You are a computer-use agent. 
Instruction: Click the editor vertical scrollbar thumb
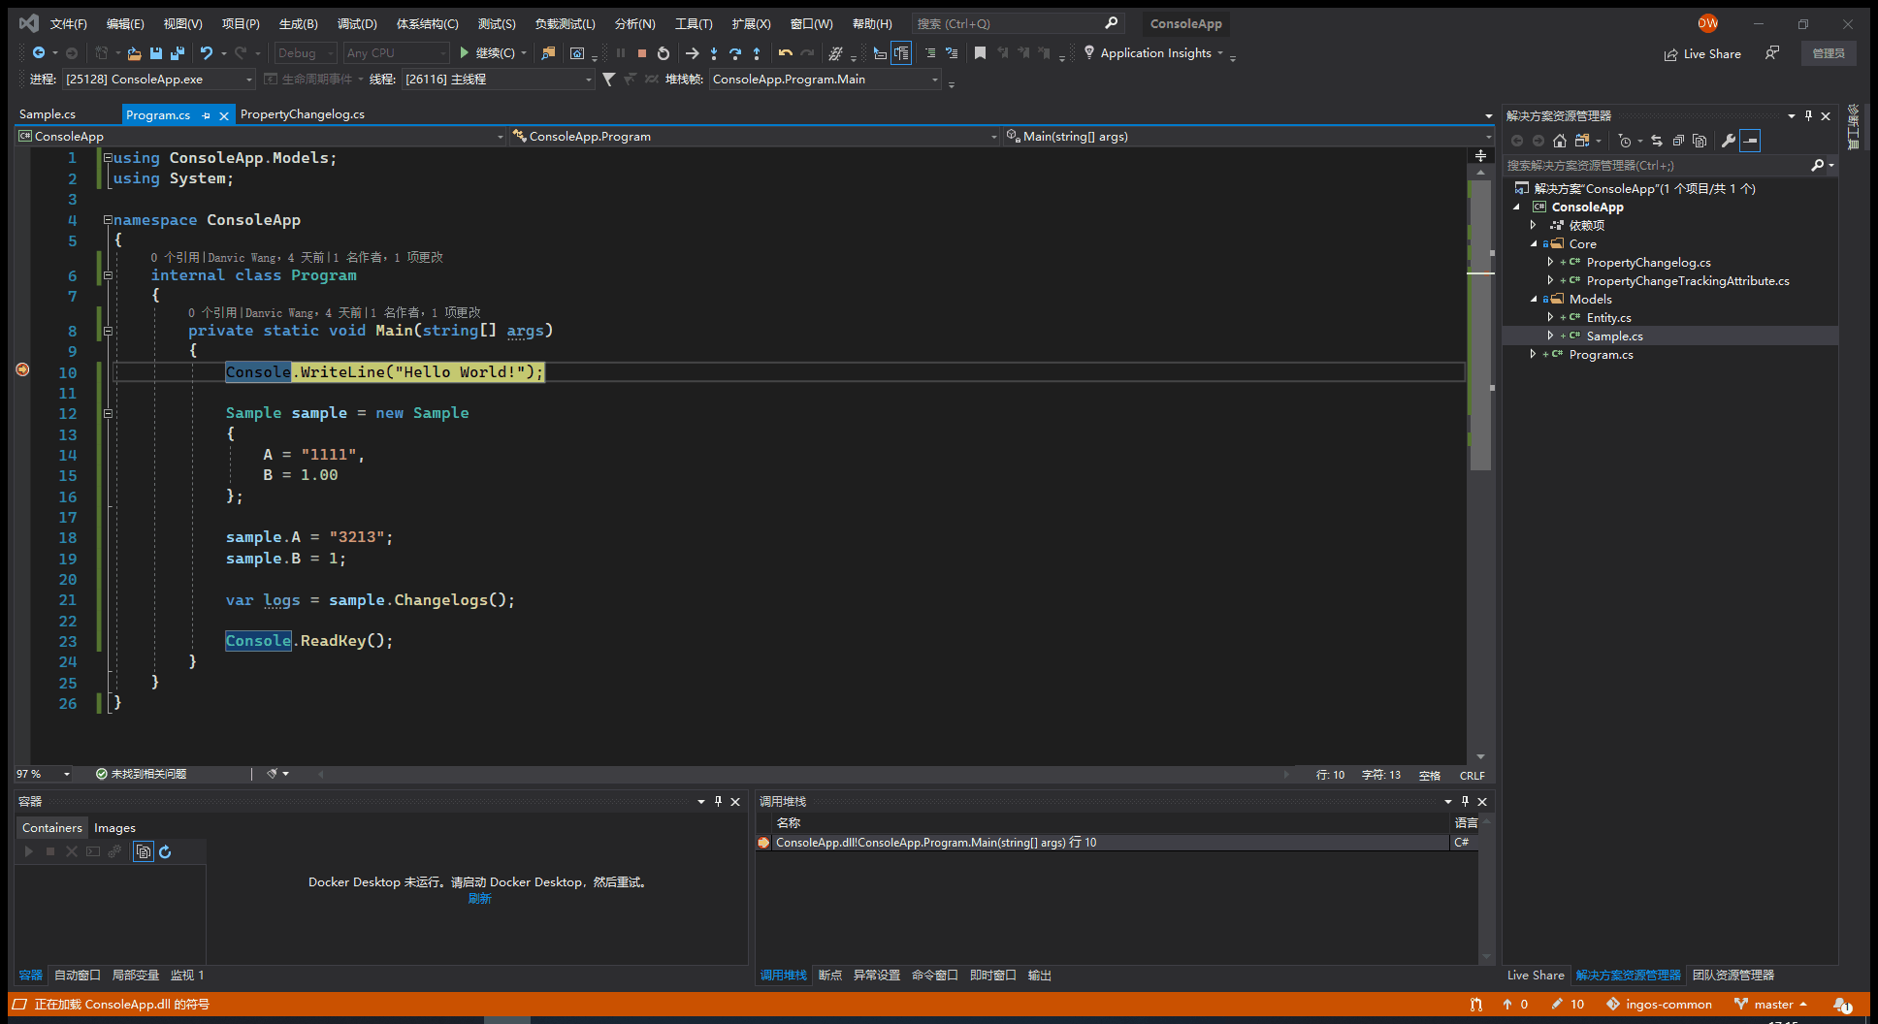point(1479,330)
